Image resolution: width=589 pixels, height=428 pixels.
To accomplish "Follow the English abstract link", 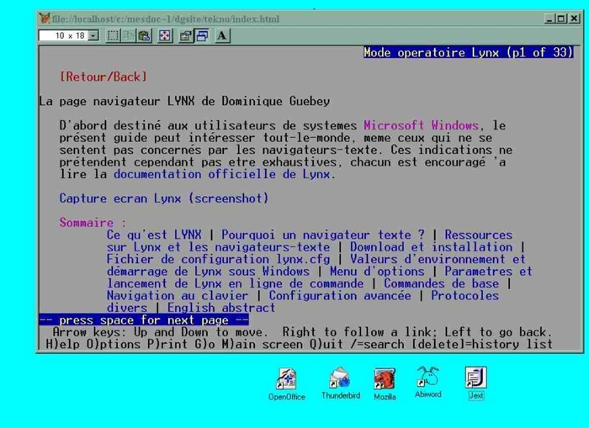I will pos(221,308).
